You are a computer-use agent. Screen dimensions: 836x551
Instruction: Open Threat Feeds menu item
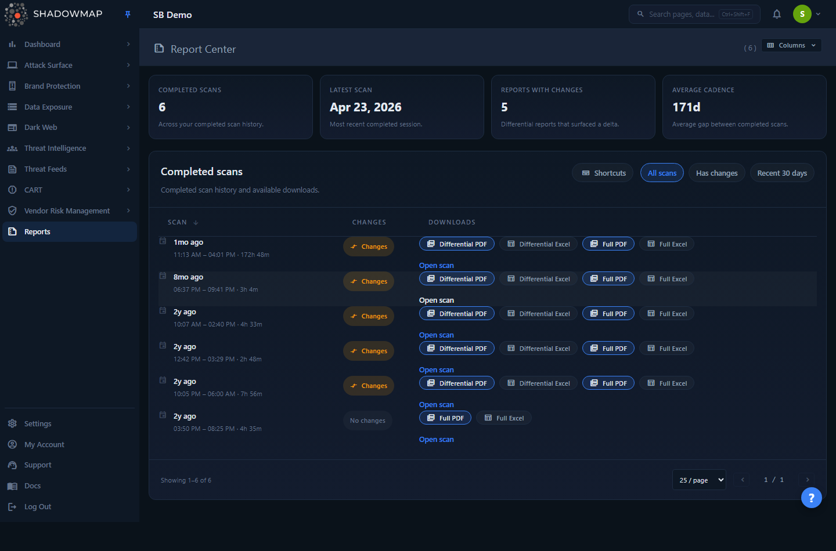pyautogui.click(x=70, y=169)
